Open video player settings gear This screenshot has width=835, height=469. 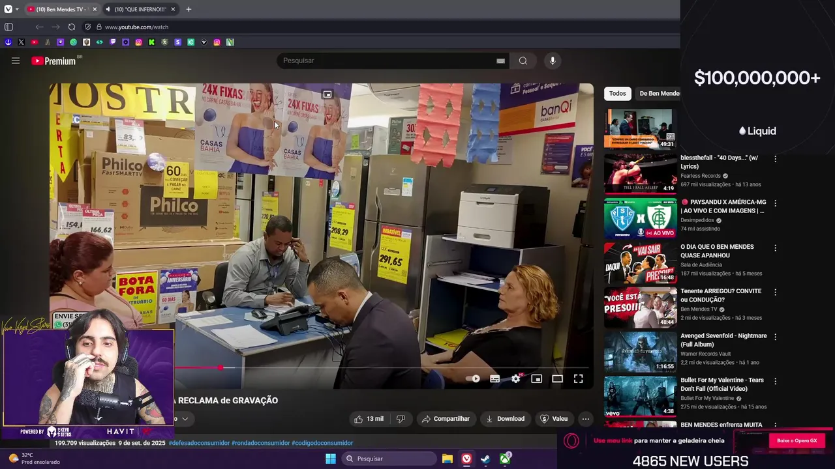tap(516, 379)
